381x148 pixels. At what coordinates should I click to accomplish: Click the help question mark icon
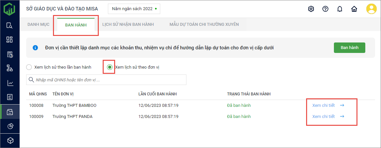(x=325, y=9)
